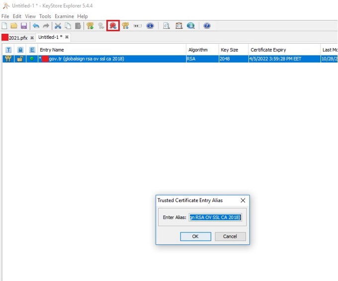Image resolution: width=338 pixels, height=281 pixels.
Task: Close the Untitled-1 tab
Action: [x=66, y=37]
